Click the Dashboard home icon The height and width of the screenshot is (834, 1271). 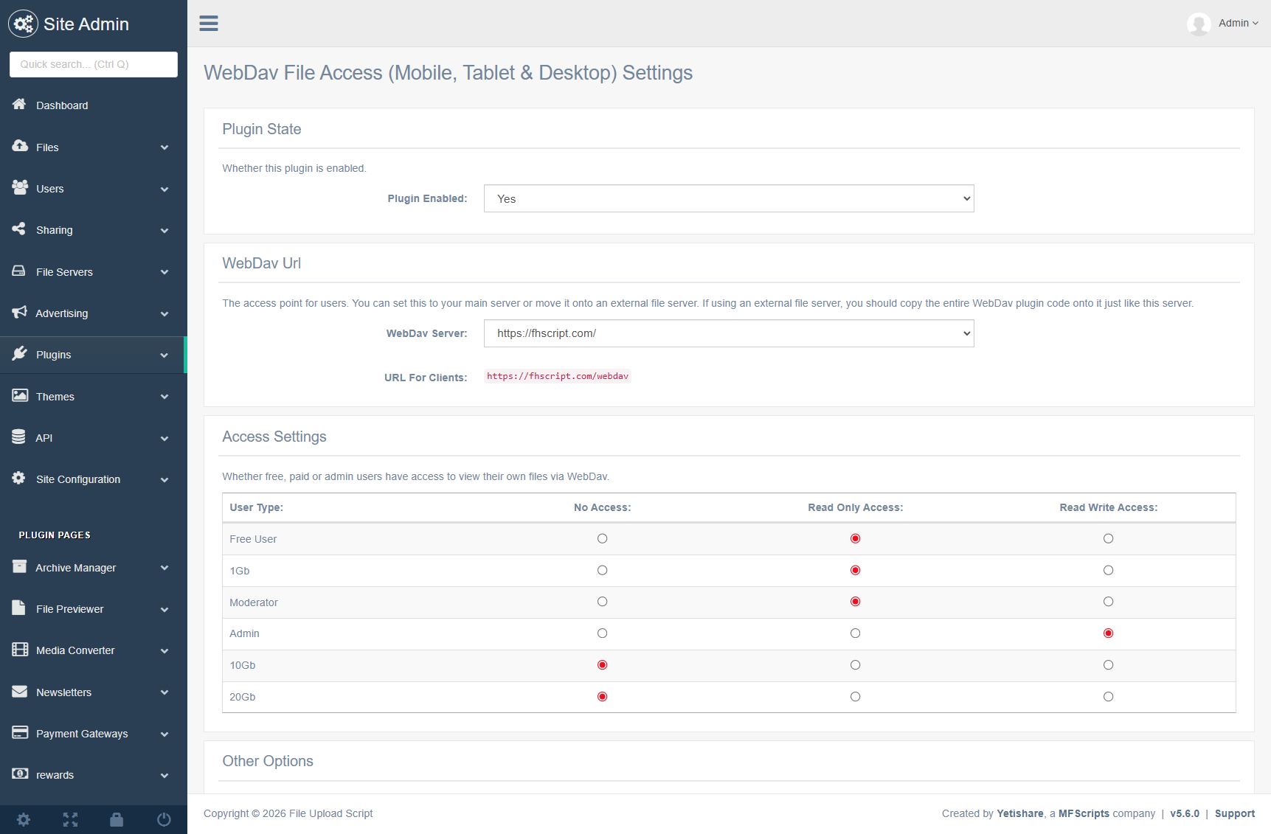point(20,105)
